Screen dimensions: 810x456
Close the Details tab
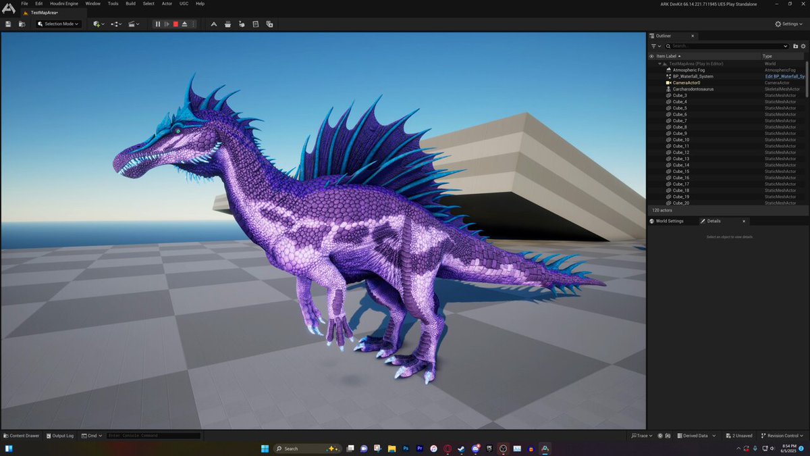(x=745, y=221)
